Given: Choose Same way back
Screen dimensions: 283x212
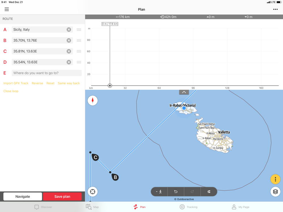Looking at the screenshot, I should 69,83.
